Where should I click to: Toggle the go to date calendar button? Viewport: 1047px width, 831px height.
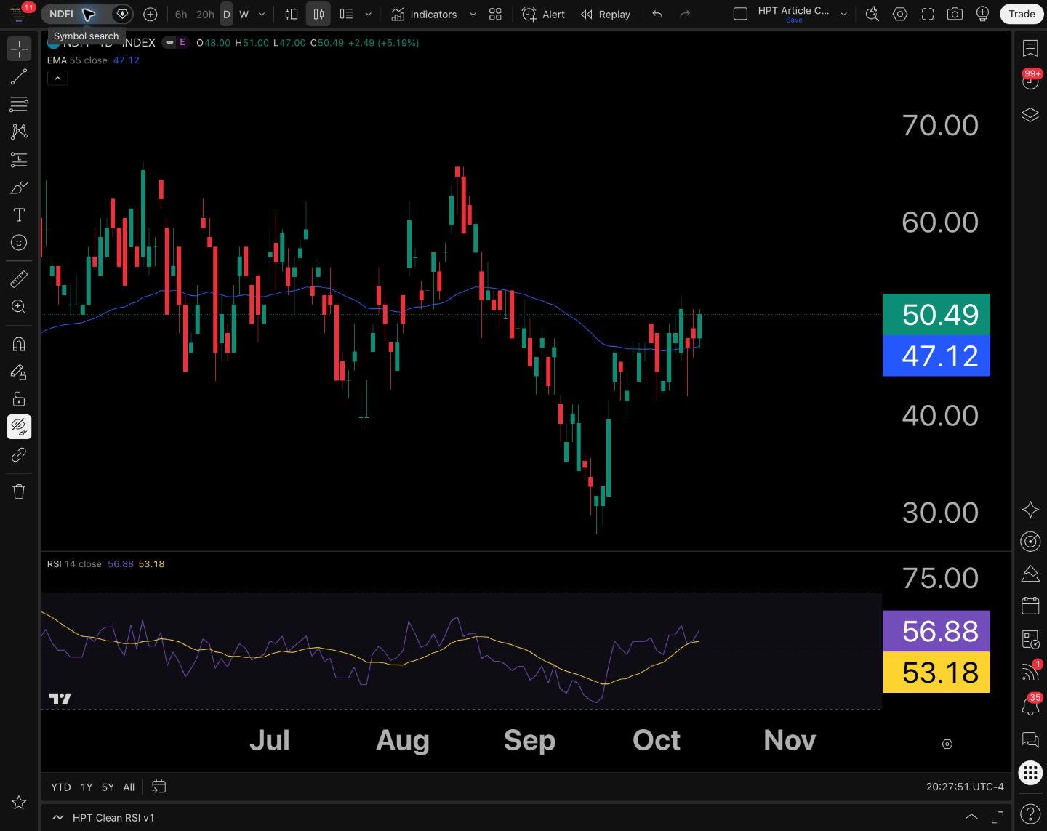click(x=159, y=787)
